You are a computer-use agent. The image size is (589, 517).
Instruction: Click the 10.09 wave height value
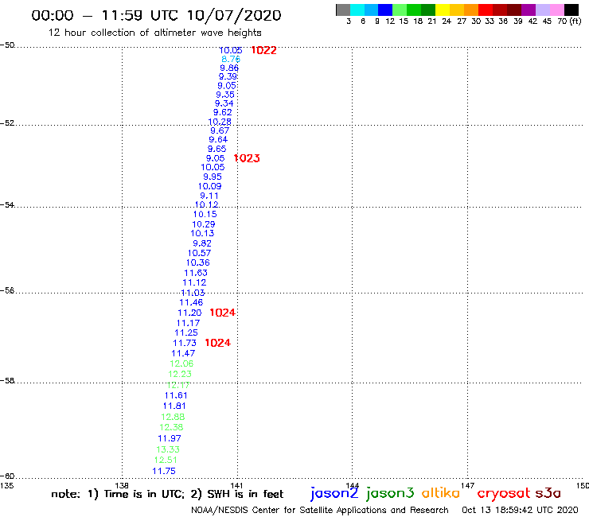[x=210, y=186]
